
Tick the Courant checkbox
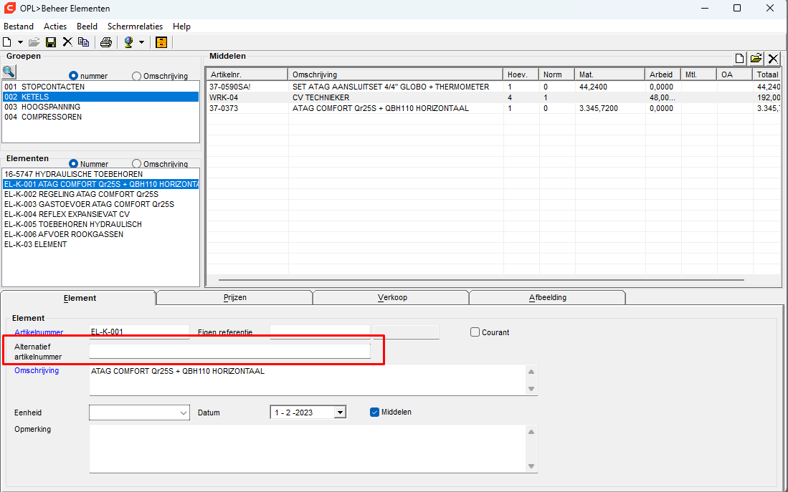click(x=475, y=332)
